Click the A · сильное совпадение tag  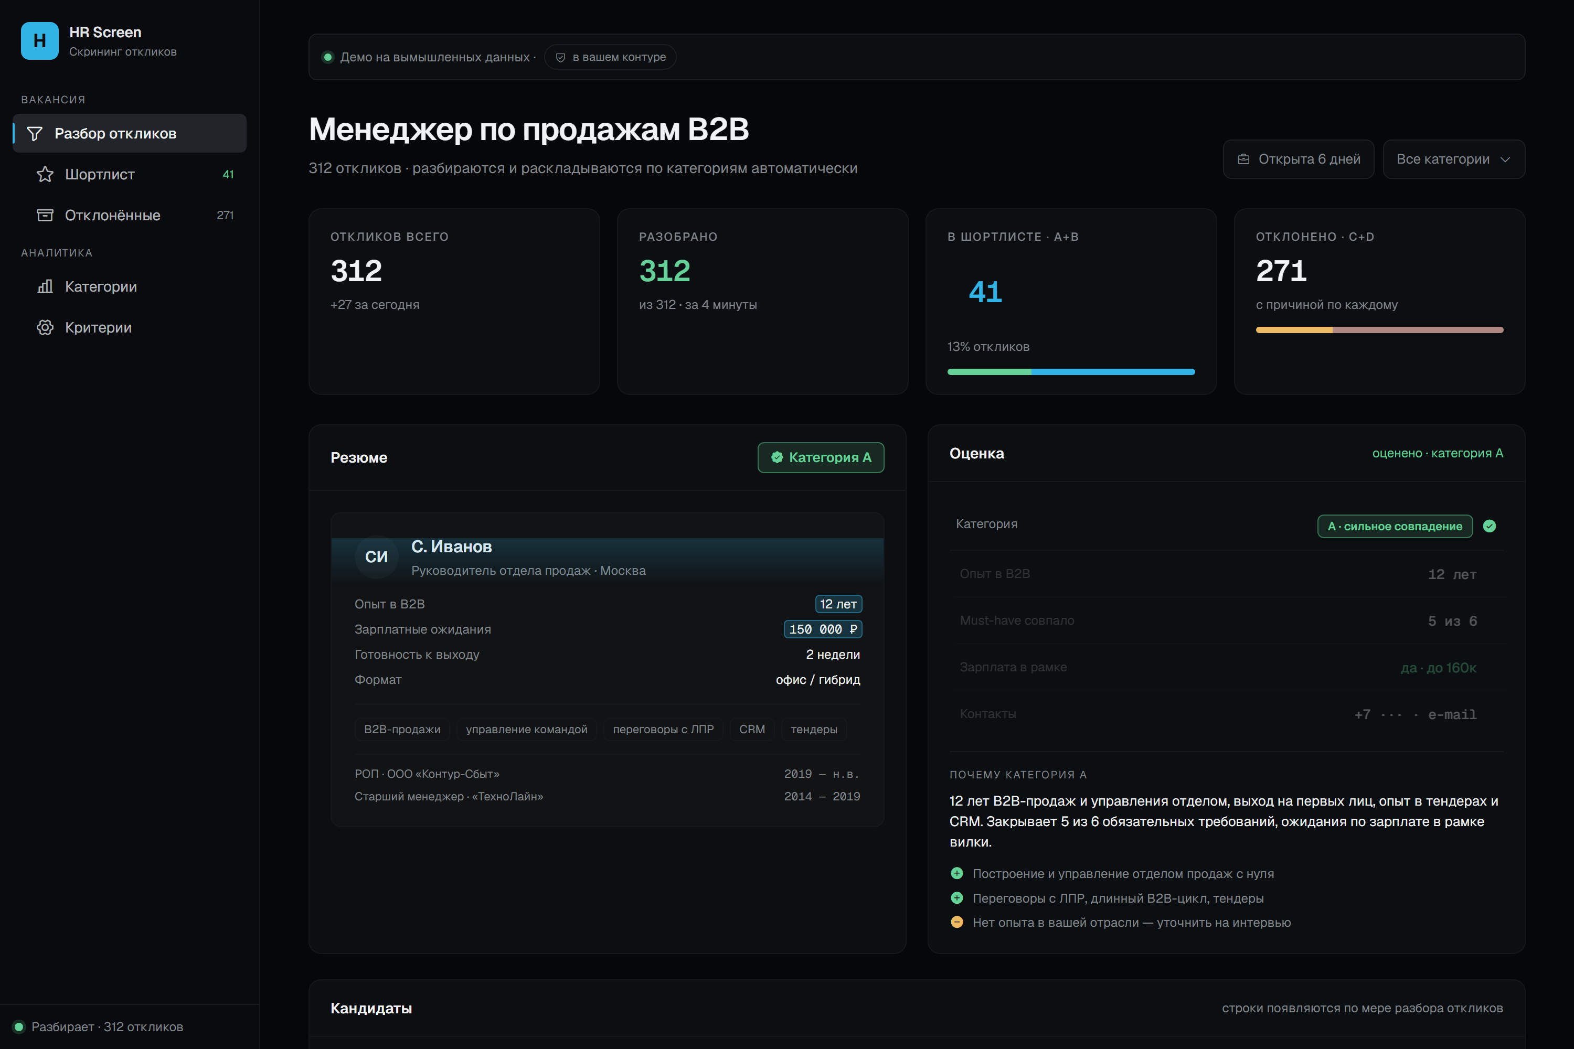click(x=1395, y=527)
